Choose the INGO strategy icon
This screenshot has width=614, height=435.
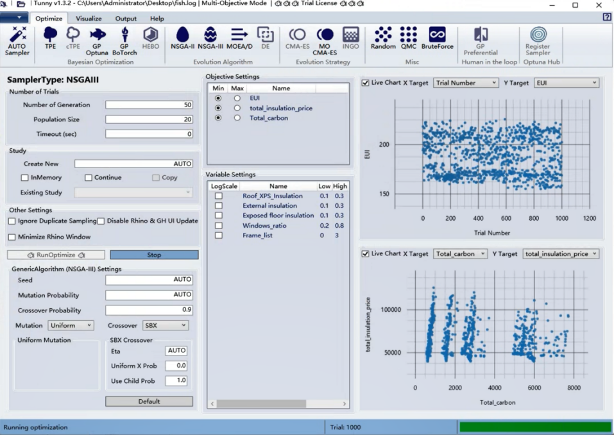[350, 38]
